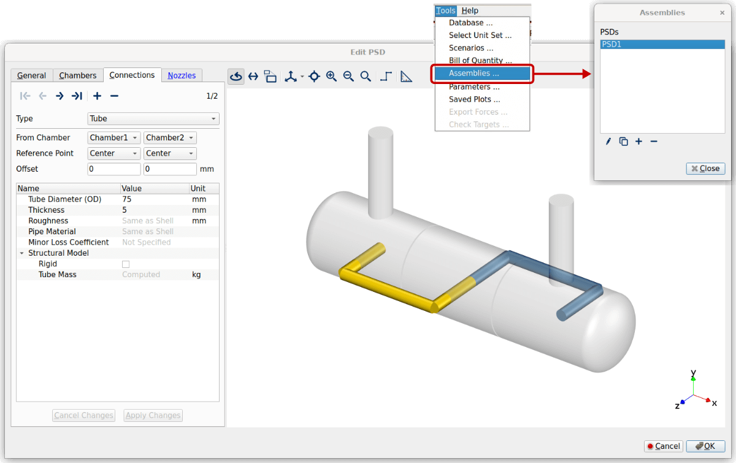Open the Nozzles tab

182,75
